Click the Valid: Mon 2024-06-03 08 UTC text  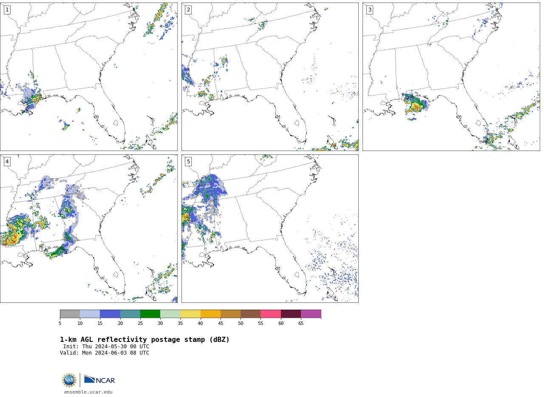tap(105, 353)
